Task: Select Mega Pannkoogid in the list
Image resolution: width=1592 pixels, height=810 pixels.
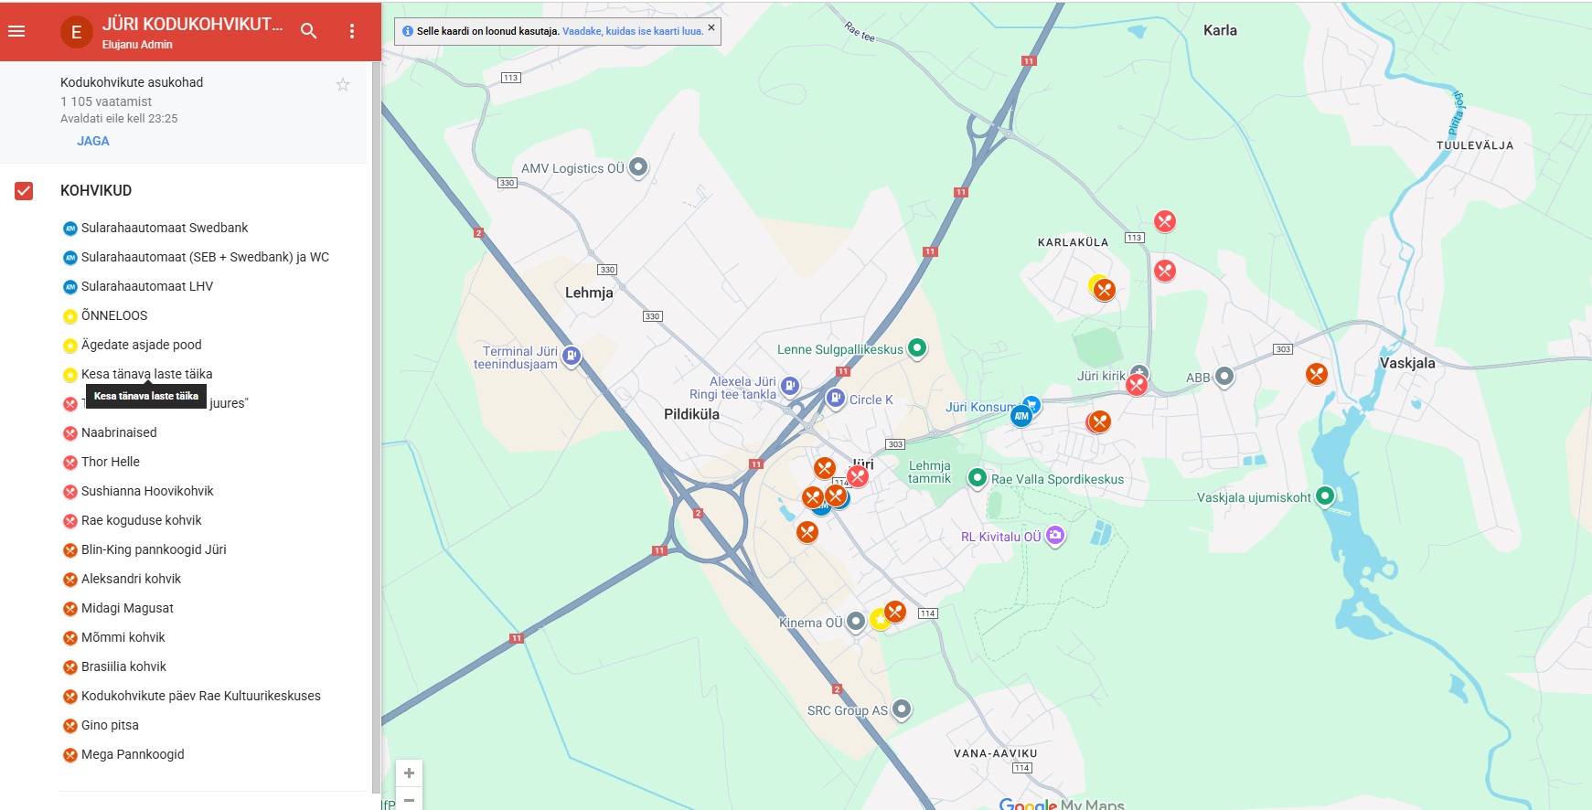Action: coord(133,754)
